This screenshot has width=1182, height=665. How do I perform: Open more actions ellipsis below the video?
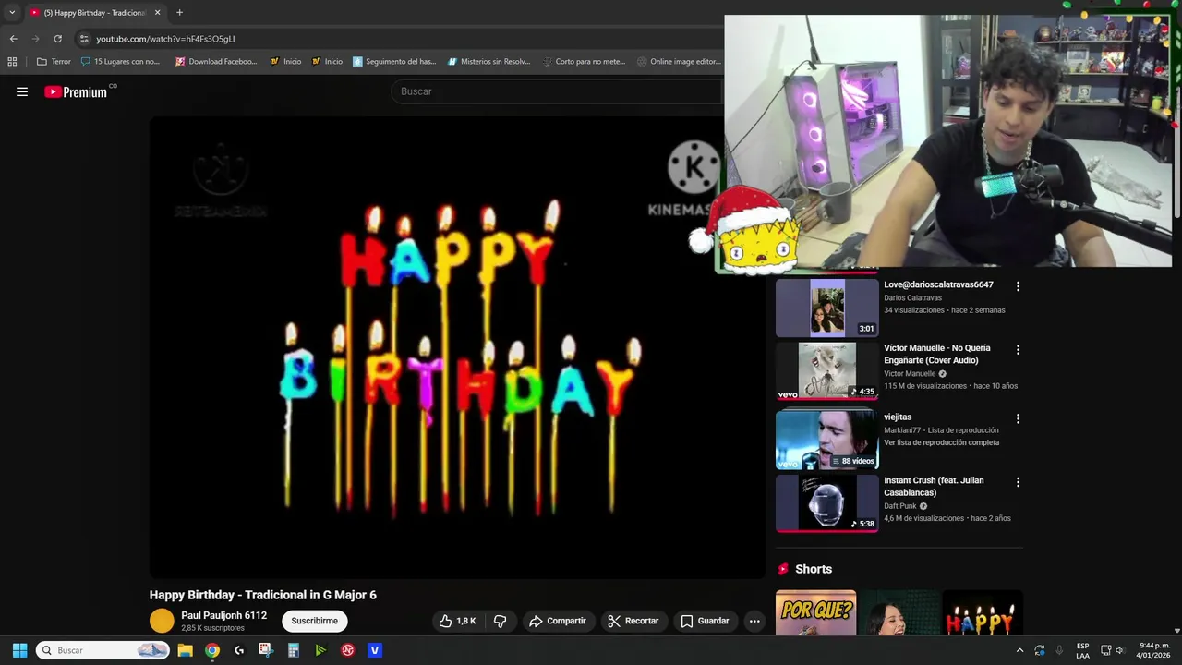(754, 621)
